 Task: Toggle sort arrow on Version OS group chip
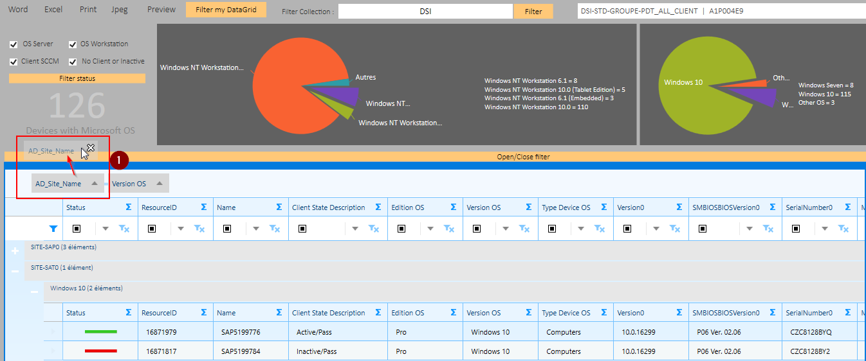click(x=160, y=183)
